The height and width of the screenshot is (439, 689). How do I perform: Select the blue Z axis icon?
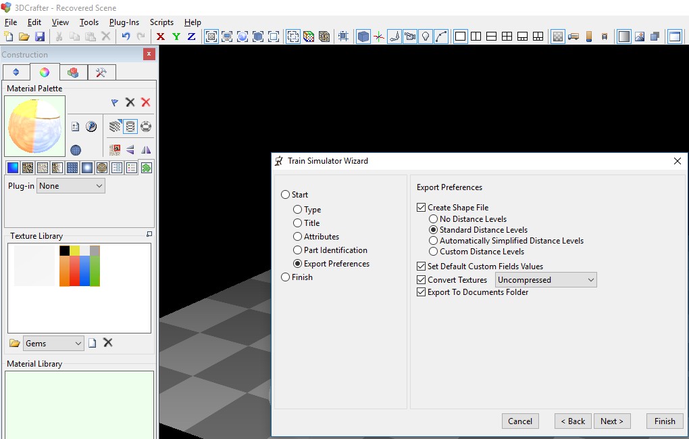192,37
